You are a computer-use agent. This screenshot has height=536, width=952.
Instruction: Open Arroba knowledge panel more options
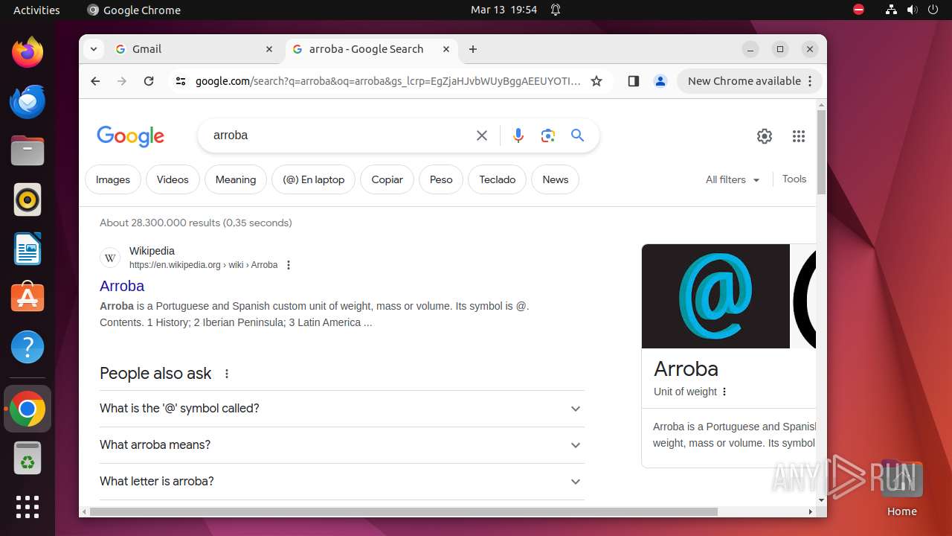click(724, 392)
